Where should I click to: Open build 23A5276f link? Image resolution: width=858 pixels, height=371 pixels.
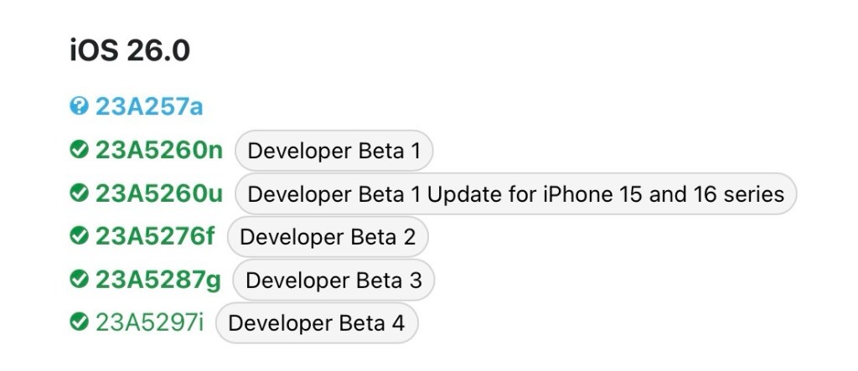155,237
